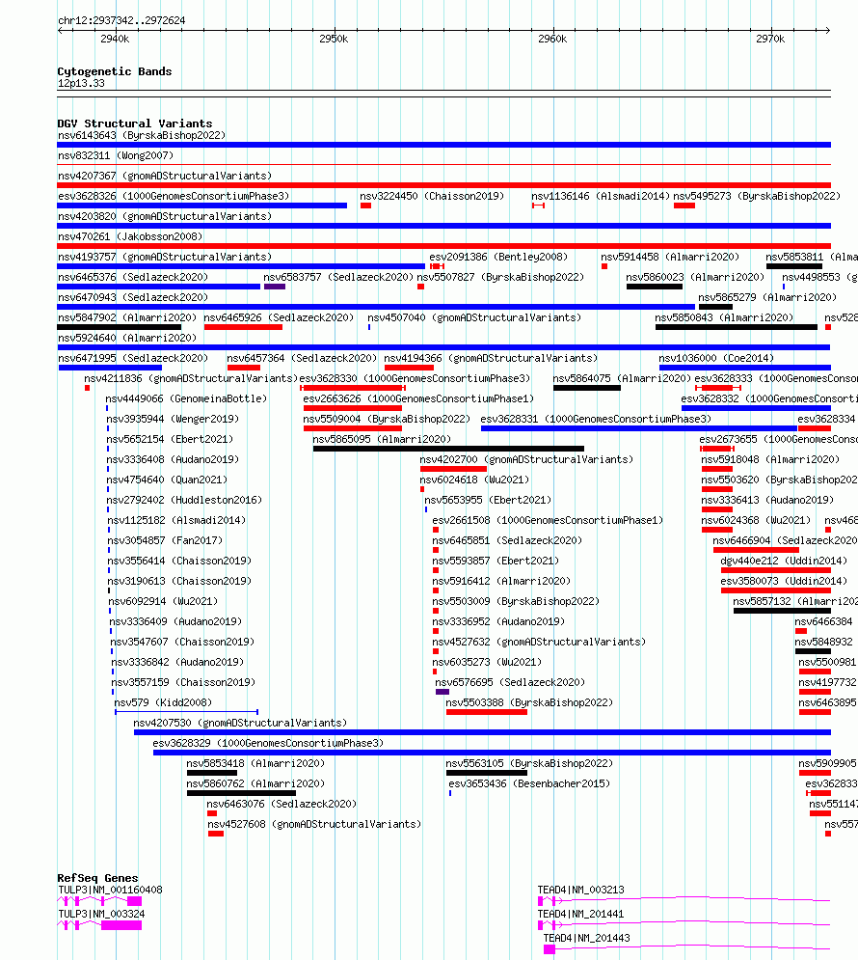Click the blue nsv4207530 variant bar
Viewport: 858px width, 960px height.
click(x=483, y=731)
